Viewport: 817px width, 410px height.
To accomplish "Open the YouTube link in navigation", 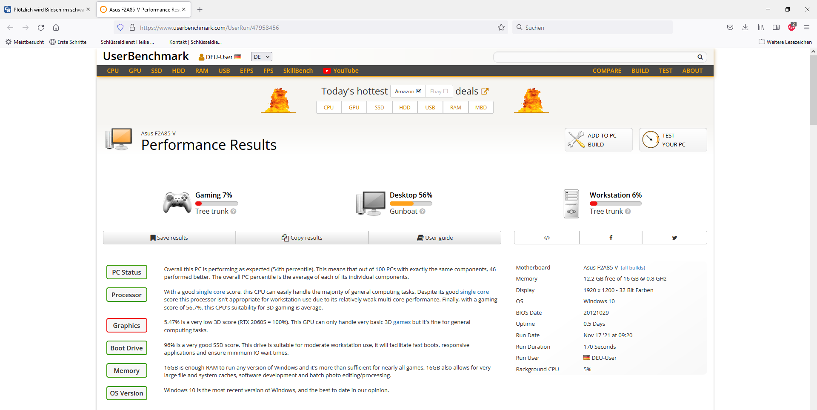I will click(x=341, y=71).
